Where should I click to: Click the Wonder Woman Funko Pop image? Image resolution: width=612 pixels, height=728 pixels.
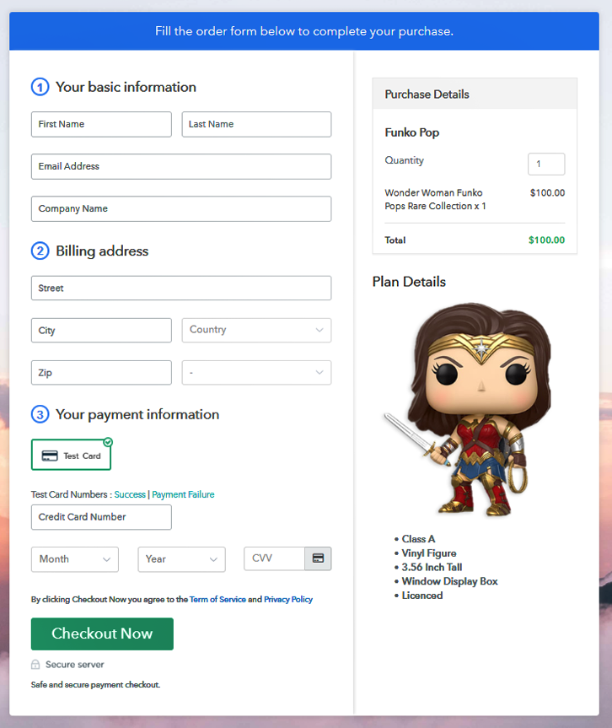click(468, 409)
